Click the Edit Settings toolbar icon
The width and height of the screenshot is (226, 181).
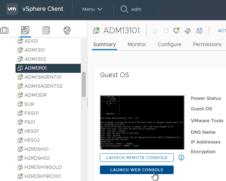point(188,31)
